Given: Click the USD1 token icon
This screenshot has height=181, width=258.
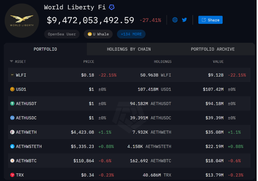Looking at the screenshot, I should pos(12,89).
